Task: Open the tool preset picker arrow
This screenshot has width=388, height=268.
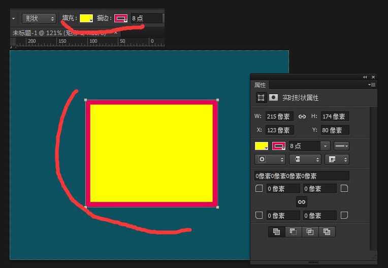Action: tap(13, 19)
